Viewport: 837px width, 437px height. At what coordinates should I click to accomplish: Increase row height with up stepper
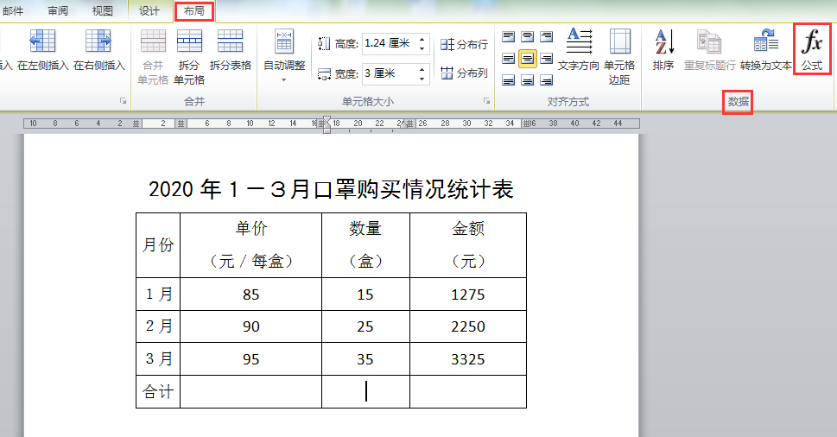[422, 39]
